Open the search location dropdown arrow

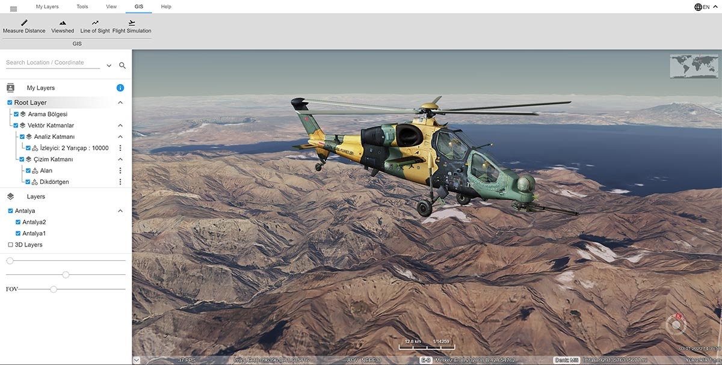[109, 66]
